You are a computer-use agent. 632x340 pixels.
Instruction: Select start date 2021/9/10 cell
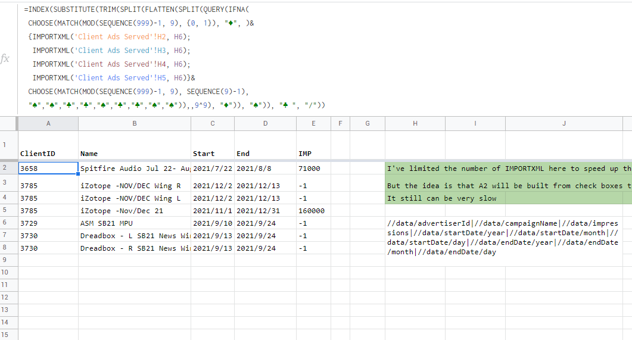click(x=213, y=223)
